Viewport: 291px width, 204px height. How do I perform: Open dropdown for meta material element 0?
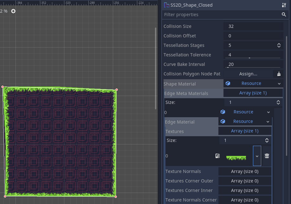[268, 112]
